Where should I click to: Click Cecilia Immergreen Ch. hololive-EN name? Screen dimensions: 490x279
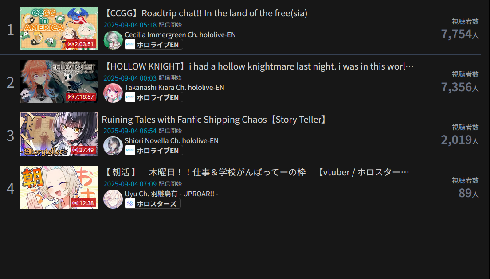click(x=180, y=35)
